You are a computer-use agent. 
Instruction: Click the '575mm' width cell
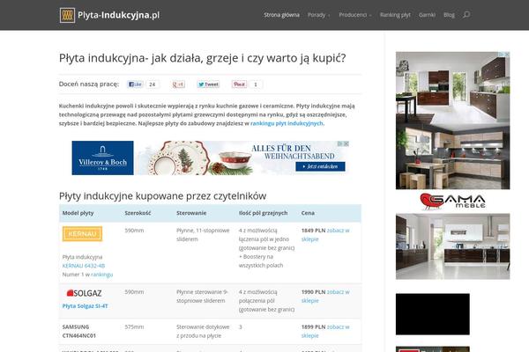[134, 326]
